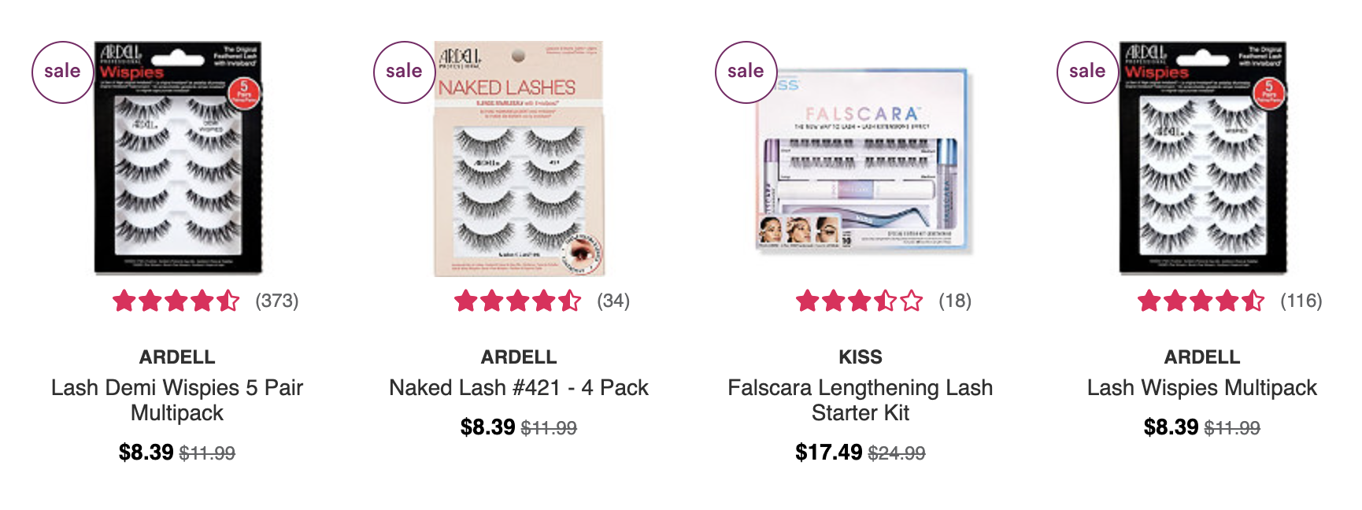Click star rating with 34 reviews
The height and width of the screenshot is (510, 1362).
tap(518, 301)
